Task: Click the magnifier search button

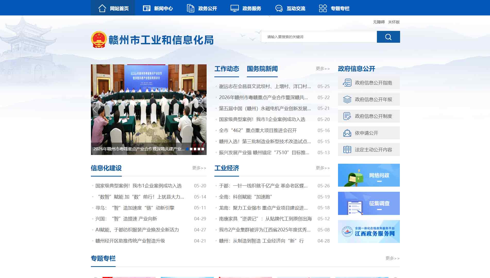Action: (x=388, y=37)
